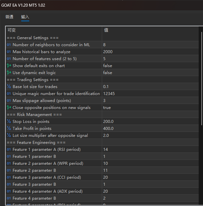Select the '=== Trading Settings ===' row
This screenshot has height=206, width=203.
[102, 80]
